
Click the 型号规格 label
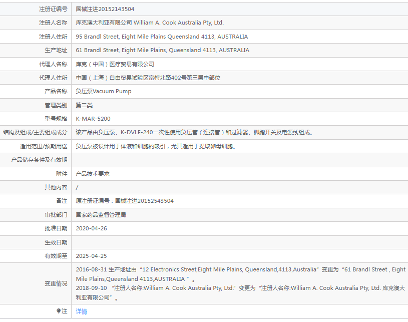point(56,119)
